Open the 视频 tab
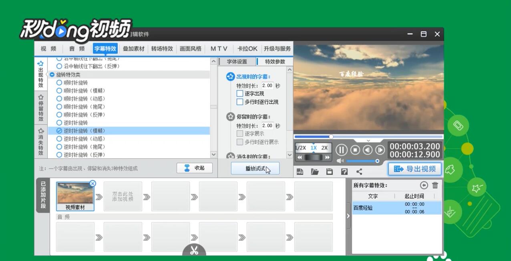The height and width of the screenshot is (261, 511). [48, 49]
